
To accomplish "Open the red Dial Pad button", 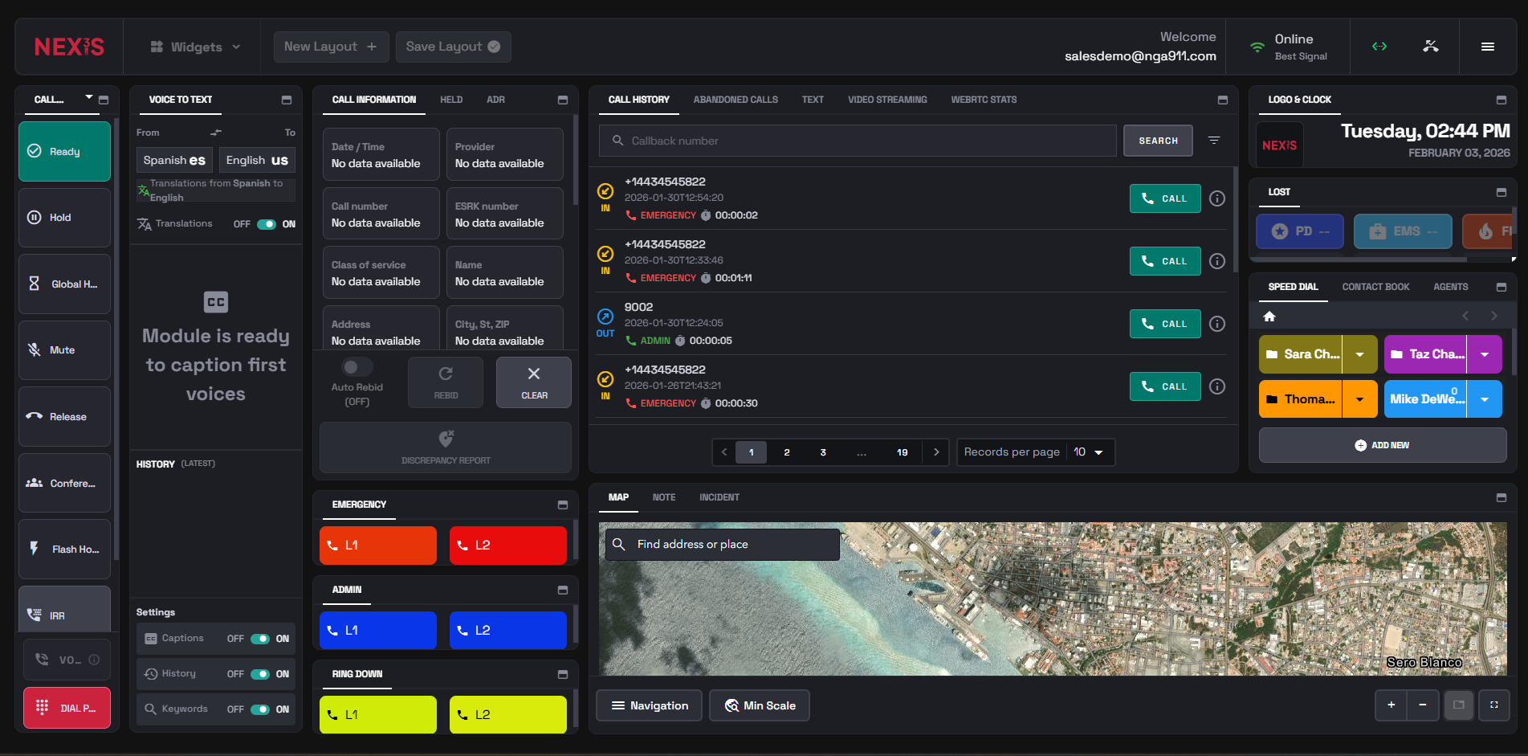I will (x=67, y=708).
